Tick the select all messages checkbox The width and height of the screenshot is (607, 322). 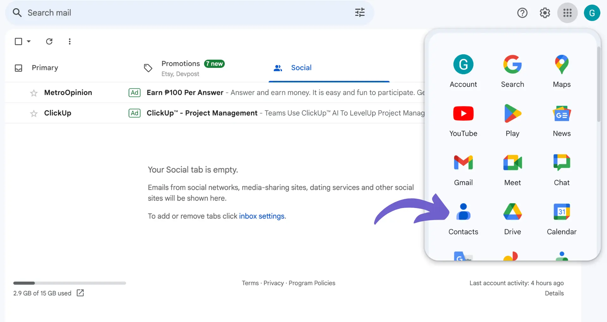pyautogui.click(x=19, y=41)
